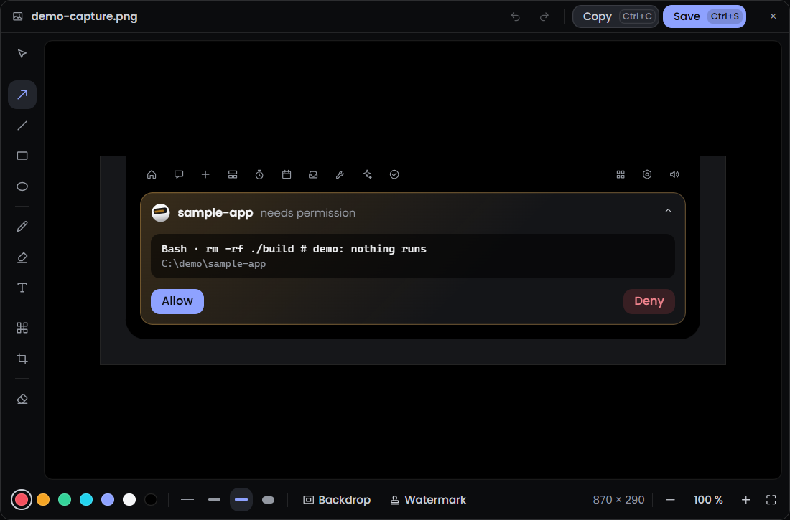Click the 870 × 290 dimensions text
The height and width of the screenshot is (520, 790).
coord(618,500)
